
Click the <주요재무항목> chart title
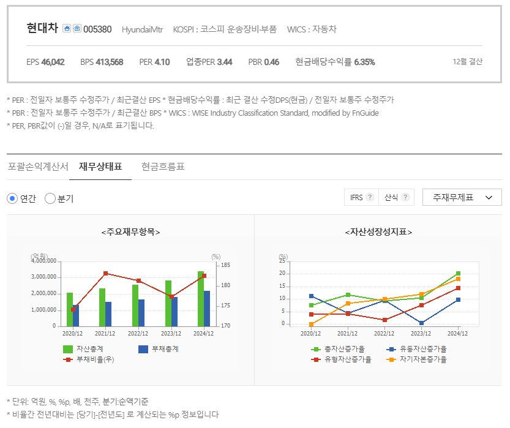pos(131,232)
